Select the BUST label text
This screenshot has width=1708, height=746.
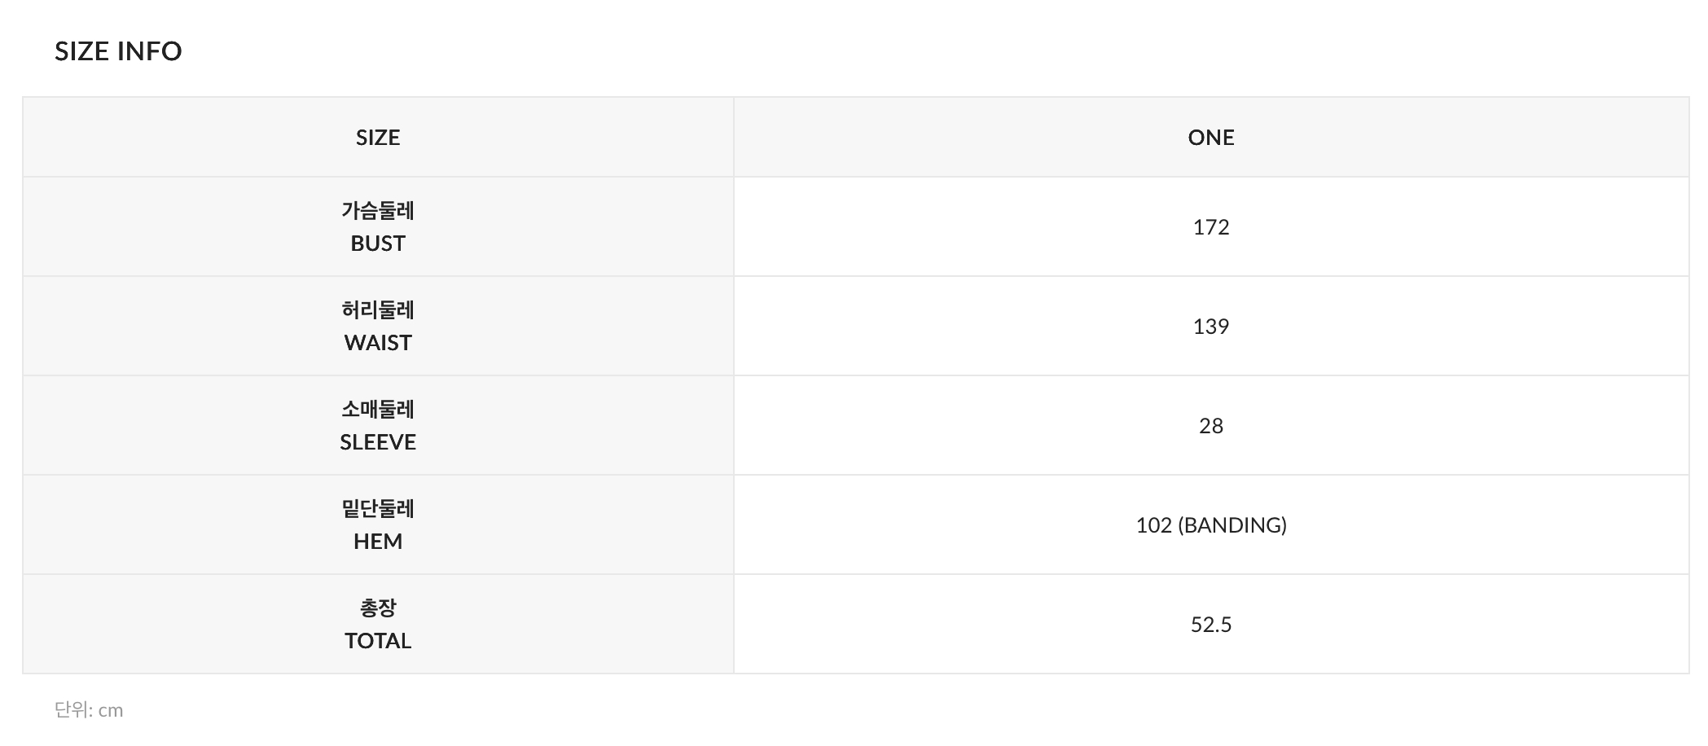pyautogui.click(x=378, y=244)
